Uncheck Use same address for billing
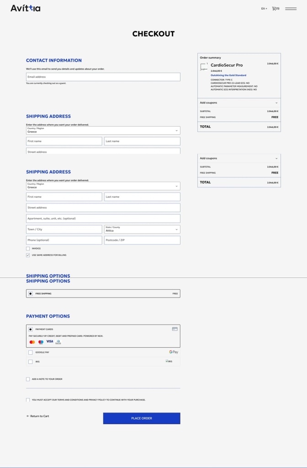This screenshot has width=307, height=468. pos(28,255)
